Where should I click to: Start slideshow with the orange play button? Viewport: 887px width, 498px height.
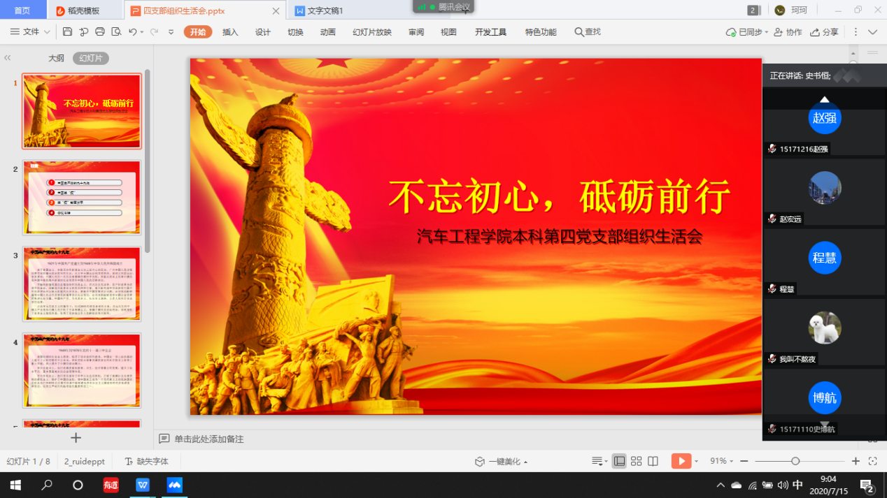(681, 461)
